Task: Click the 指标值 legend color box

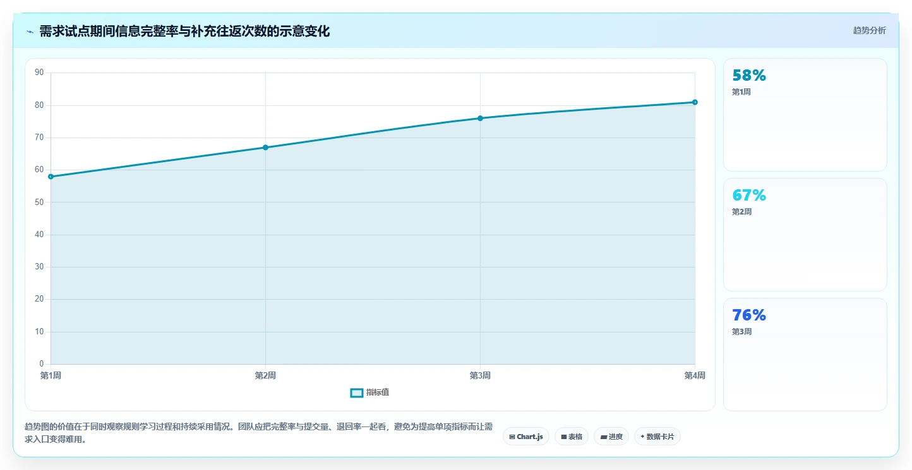Action: pos(357,392)
